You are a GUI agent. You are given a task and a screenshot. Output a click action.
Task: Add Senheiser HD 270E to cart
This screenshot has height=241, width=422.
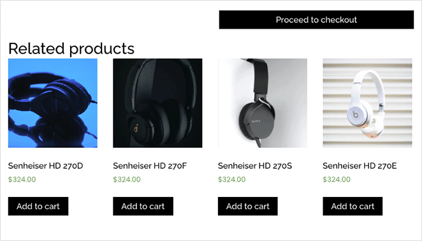click(x=353, y=207)
